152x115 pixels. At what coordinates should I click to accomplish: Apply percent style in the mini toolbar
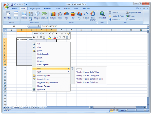pos(62,33)
